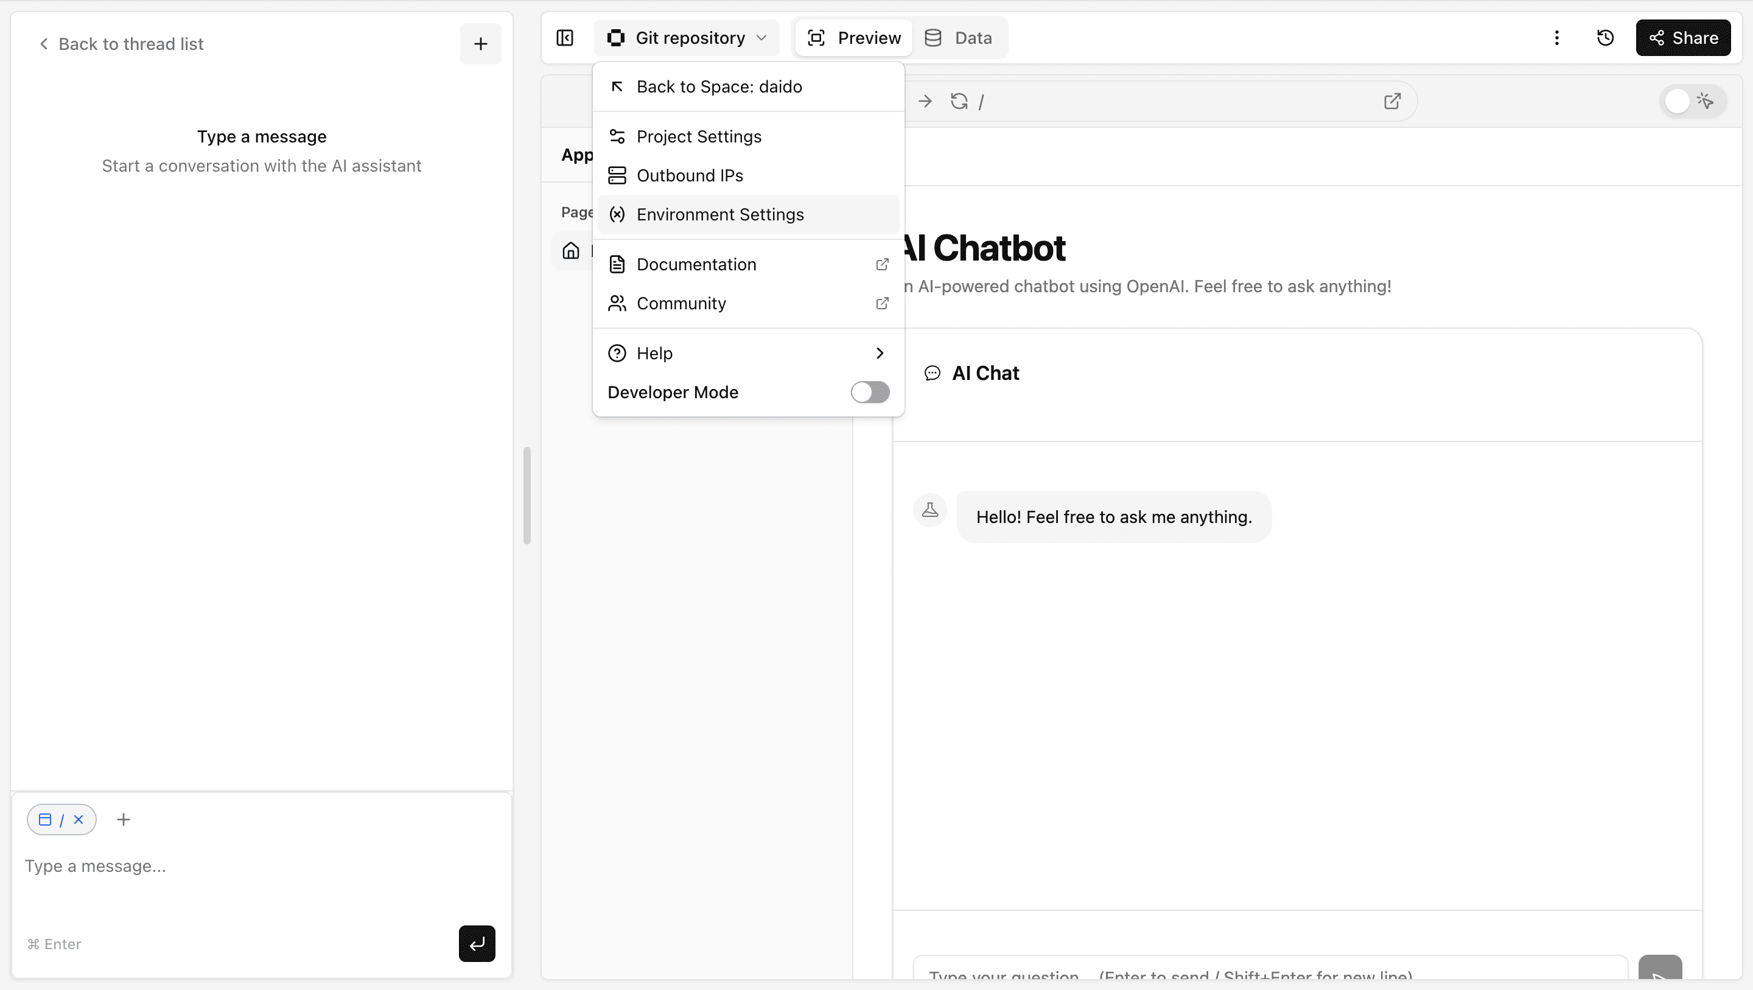Switch to the Data tab
The width and height of the screenshot is (1753, 990).
tap(958, 38)
